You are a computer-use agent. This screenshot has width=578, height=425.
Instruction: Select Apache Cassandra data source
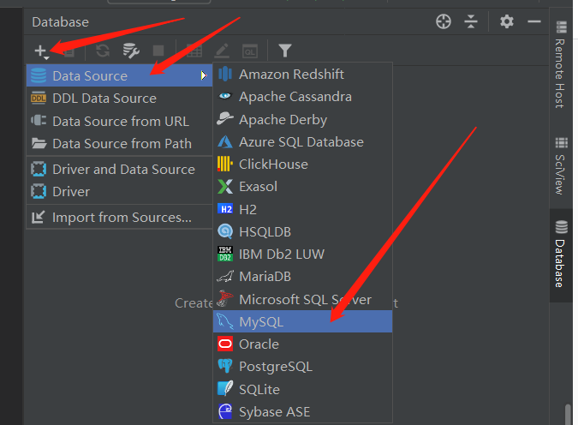[302, 97]
